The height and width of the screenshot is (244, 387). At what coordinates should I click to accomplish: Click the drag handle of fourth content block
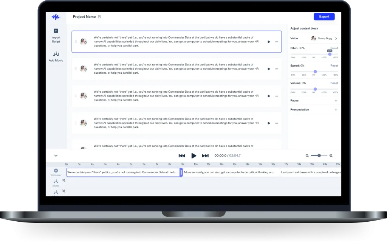[x=76, y=123]
